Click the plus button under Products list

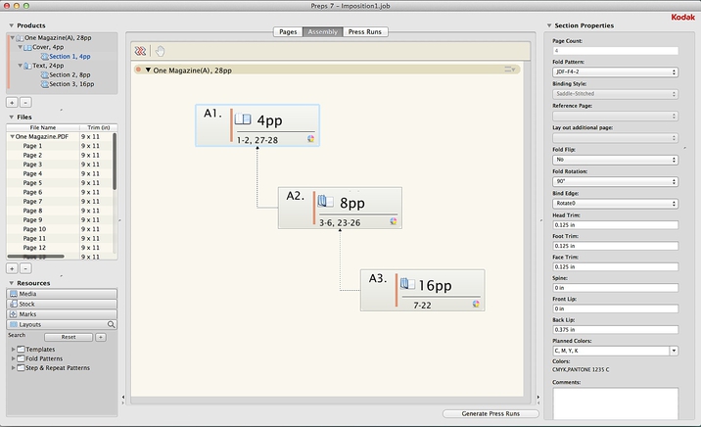12,101
